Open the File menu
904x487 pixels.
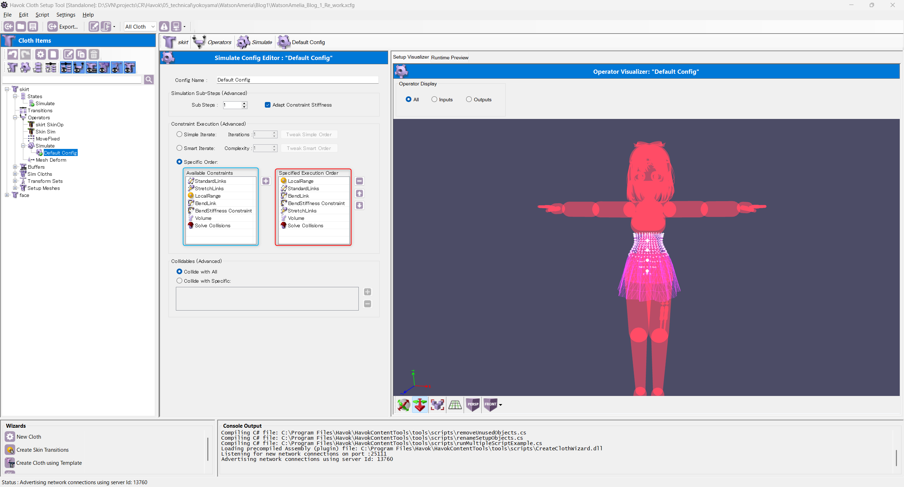(7, 14)
